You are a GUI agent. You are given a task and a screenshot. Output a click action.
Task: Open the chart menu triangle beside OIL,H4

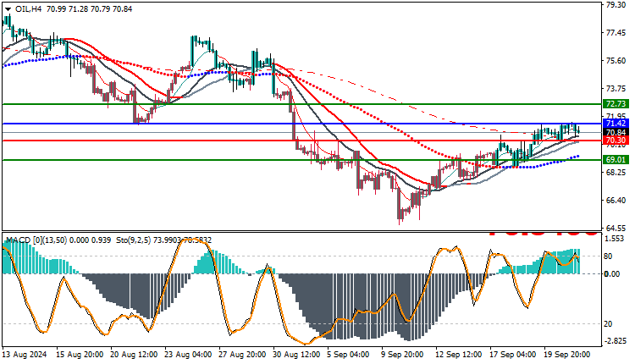click(x=8, y=9)
